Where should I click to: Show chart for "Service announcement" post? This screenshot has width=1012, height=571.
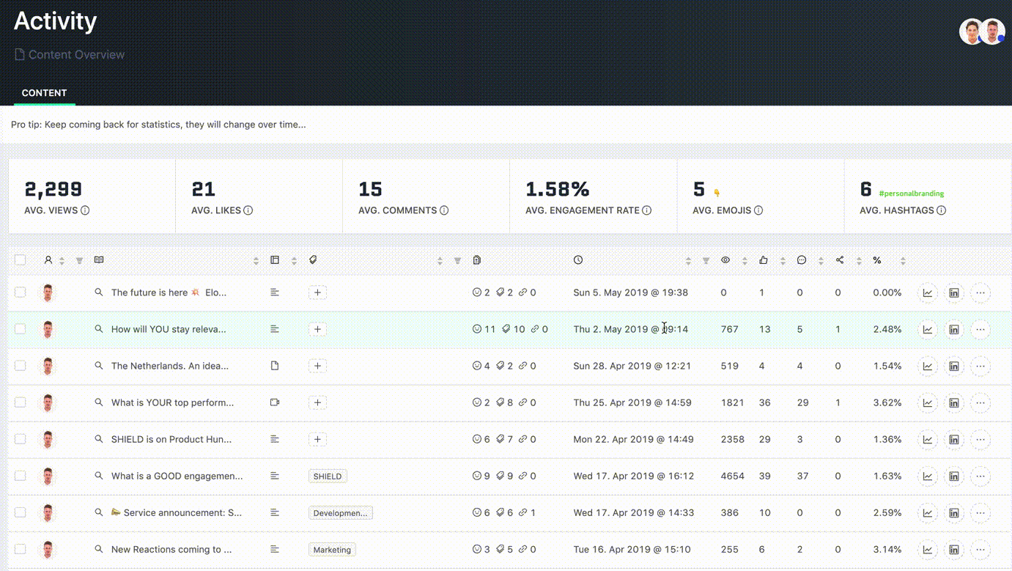click(x=928, y=512)
